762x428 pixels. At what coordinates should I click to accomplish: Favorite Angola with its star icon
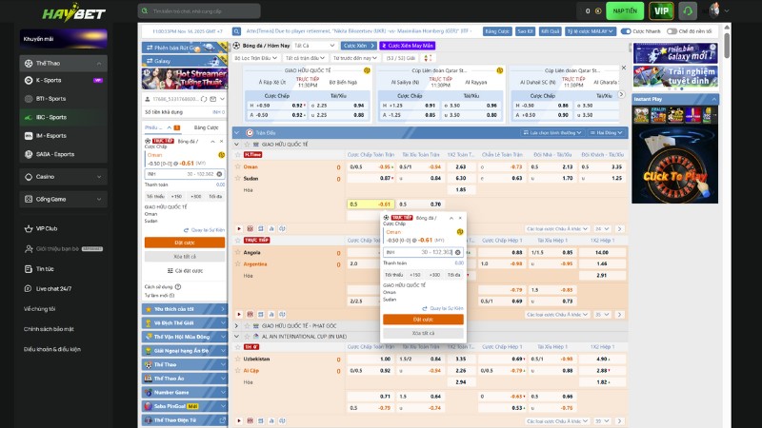[x=237, y=252]
